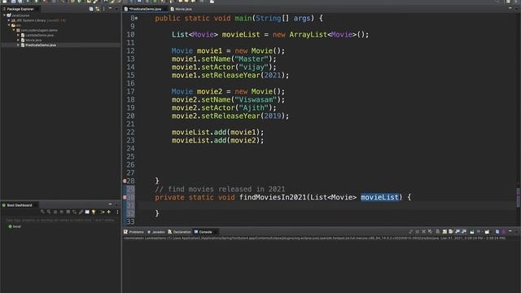The width and height of the screenshot is (521, 293).
Task: Collapse main method fold marker at line 8
Action: tap(136, 18)
